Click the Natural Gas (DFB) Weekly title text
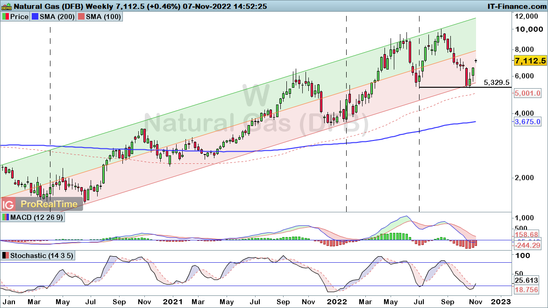This screenshot has width=548, height=308. tap(63, 6)
